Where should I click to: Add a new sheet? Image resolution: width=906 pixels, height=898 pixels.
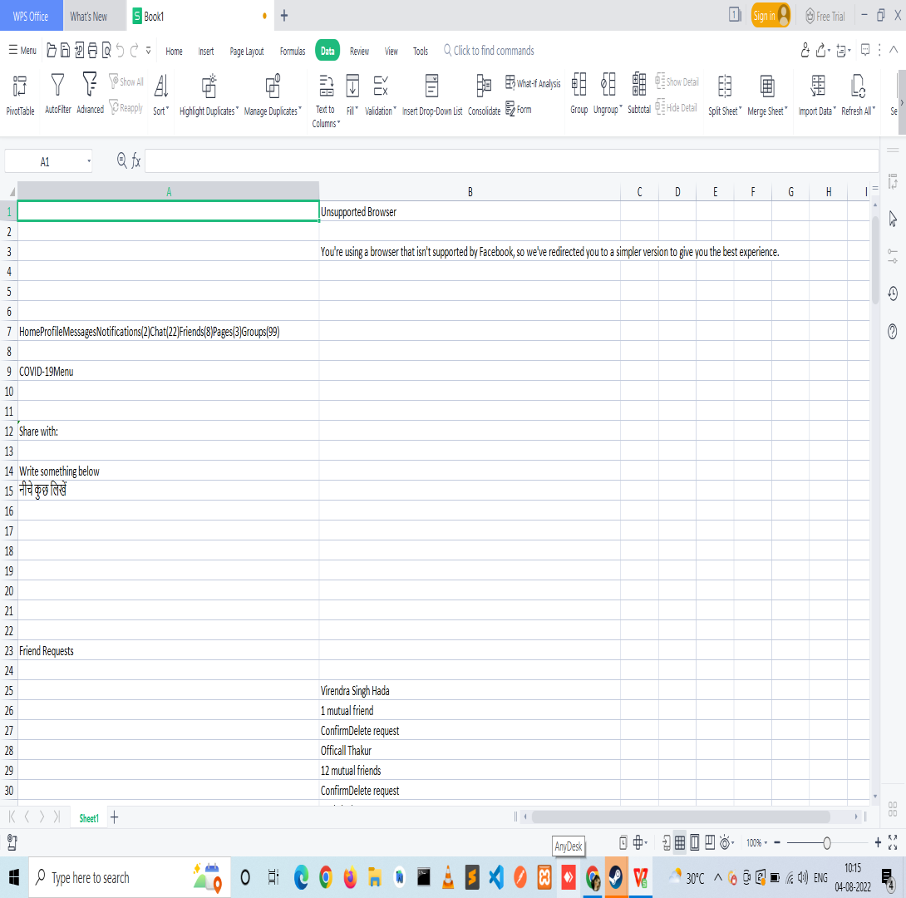click(x=115, y=817)
